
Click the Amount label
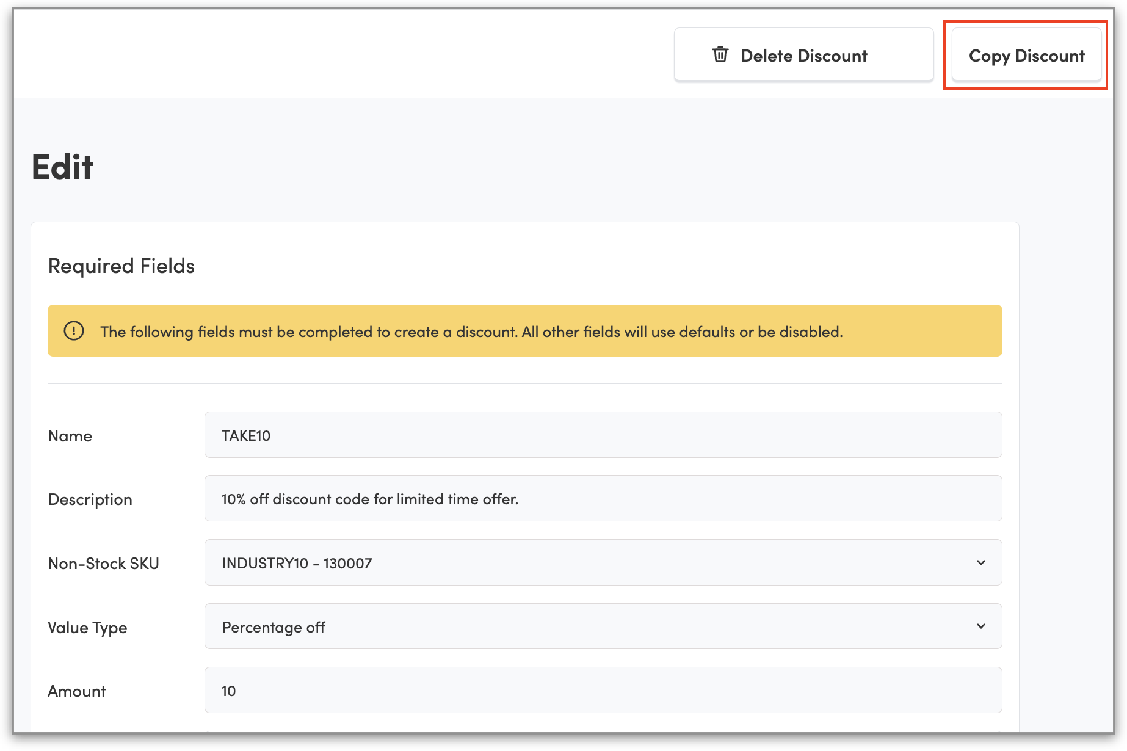pyautogui.click(x=76, y=691)
